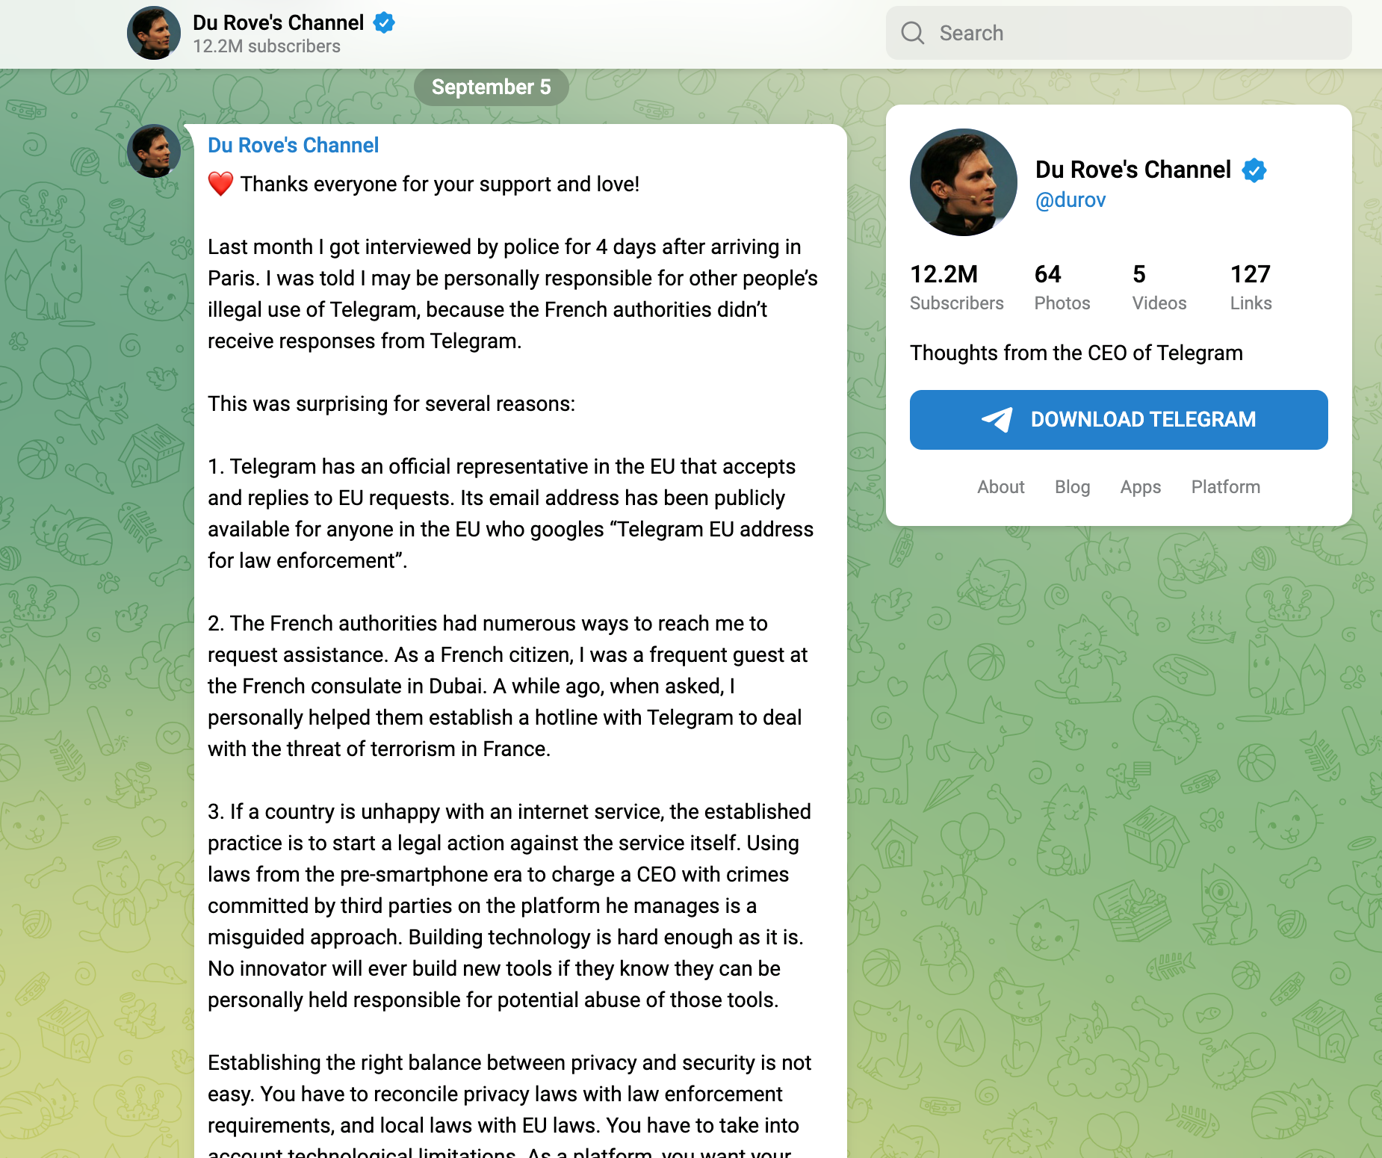
Task: Click the header verified badge icon
Action: pyautogui.click(x=384, y=22)
